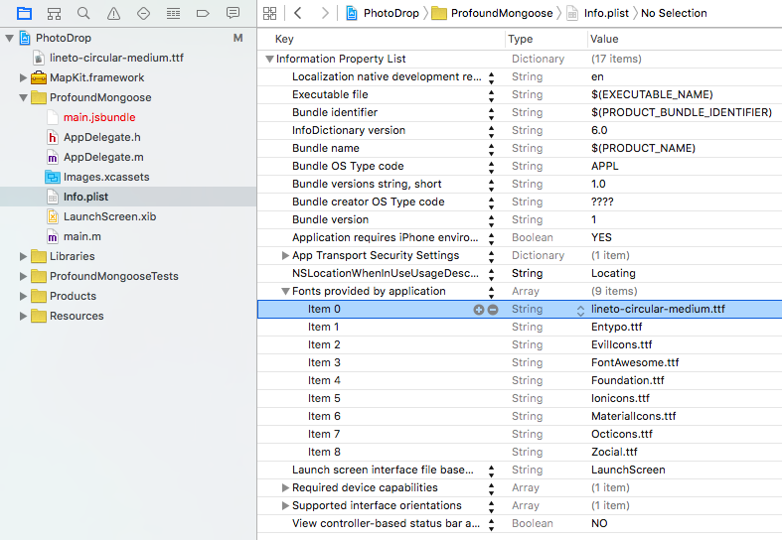Click NO value for status bar appearance
The width and height of the screenshot is (782, 540).
(x=599, y=524)
